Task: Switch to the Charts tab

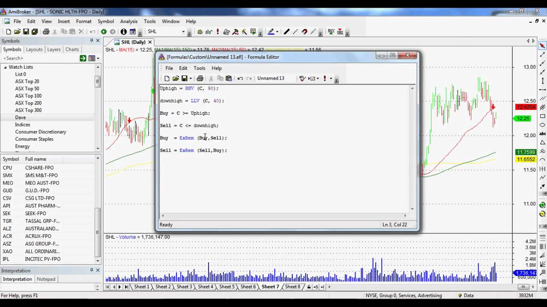Action: point(72,49)
